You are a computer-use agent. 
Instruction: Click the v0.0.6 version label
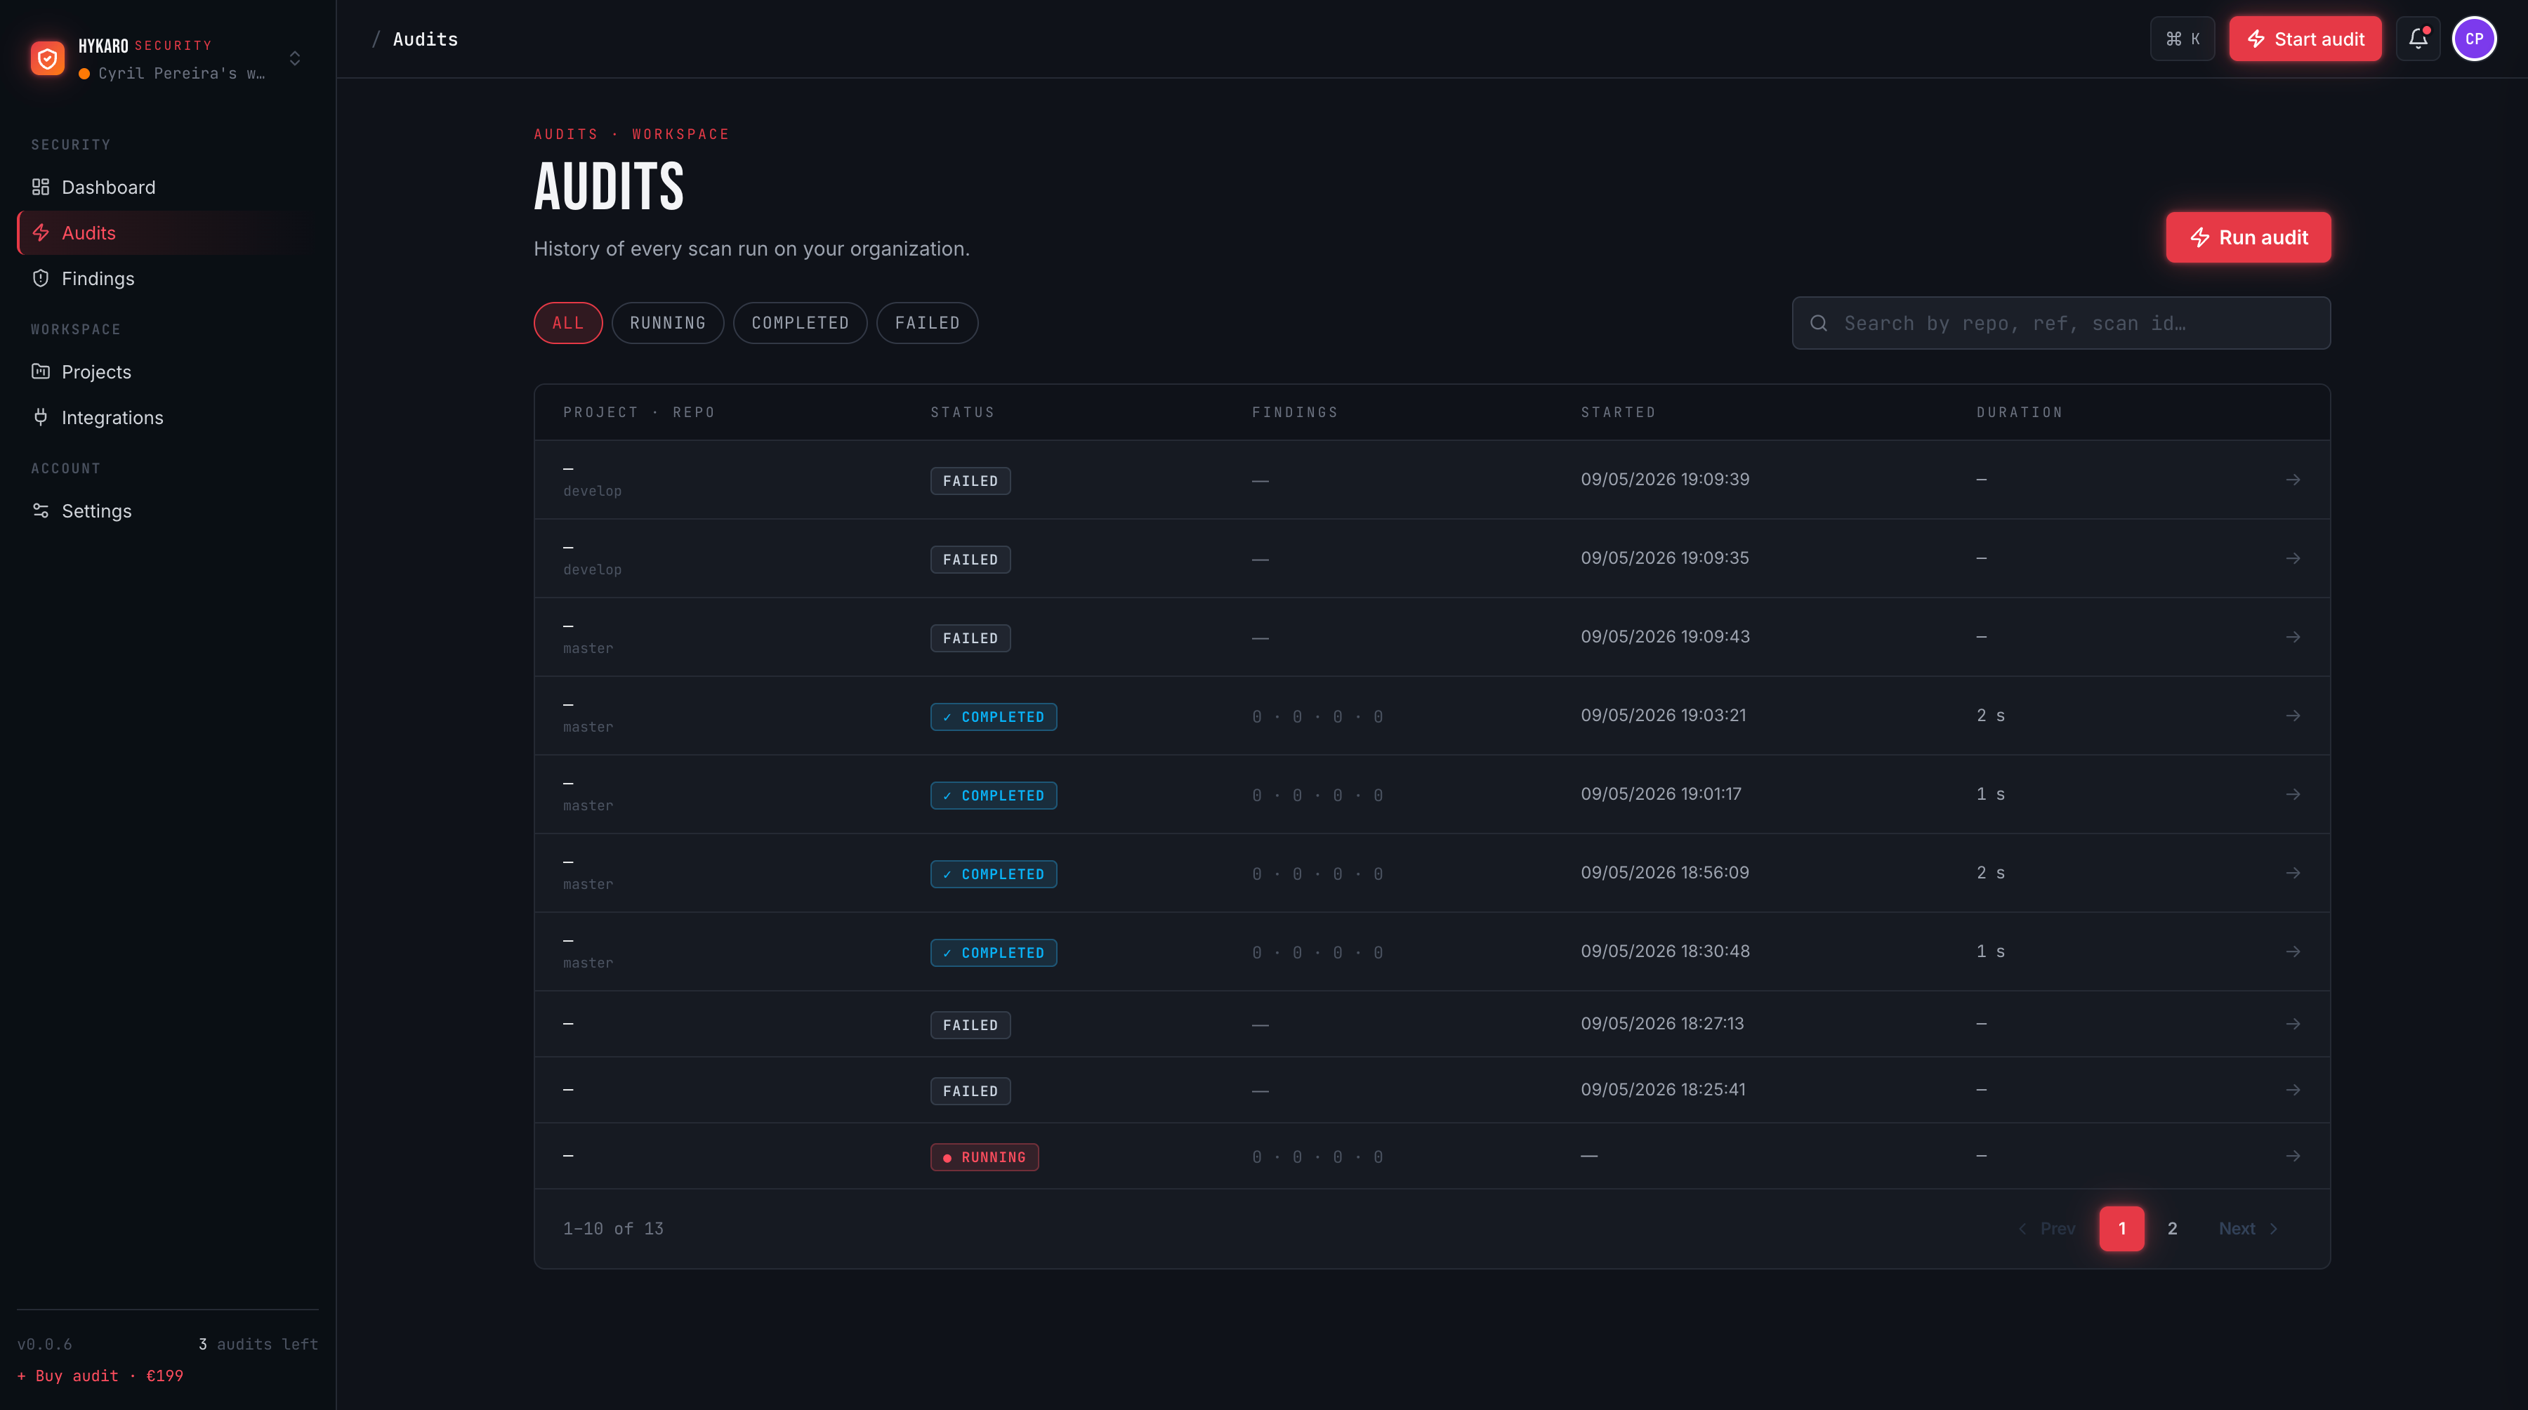click(x=44, y=1344)
